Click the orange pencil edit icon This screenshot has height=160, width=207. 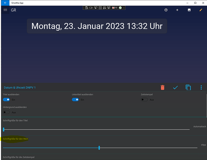201,10
